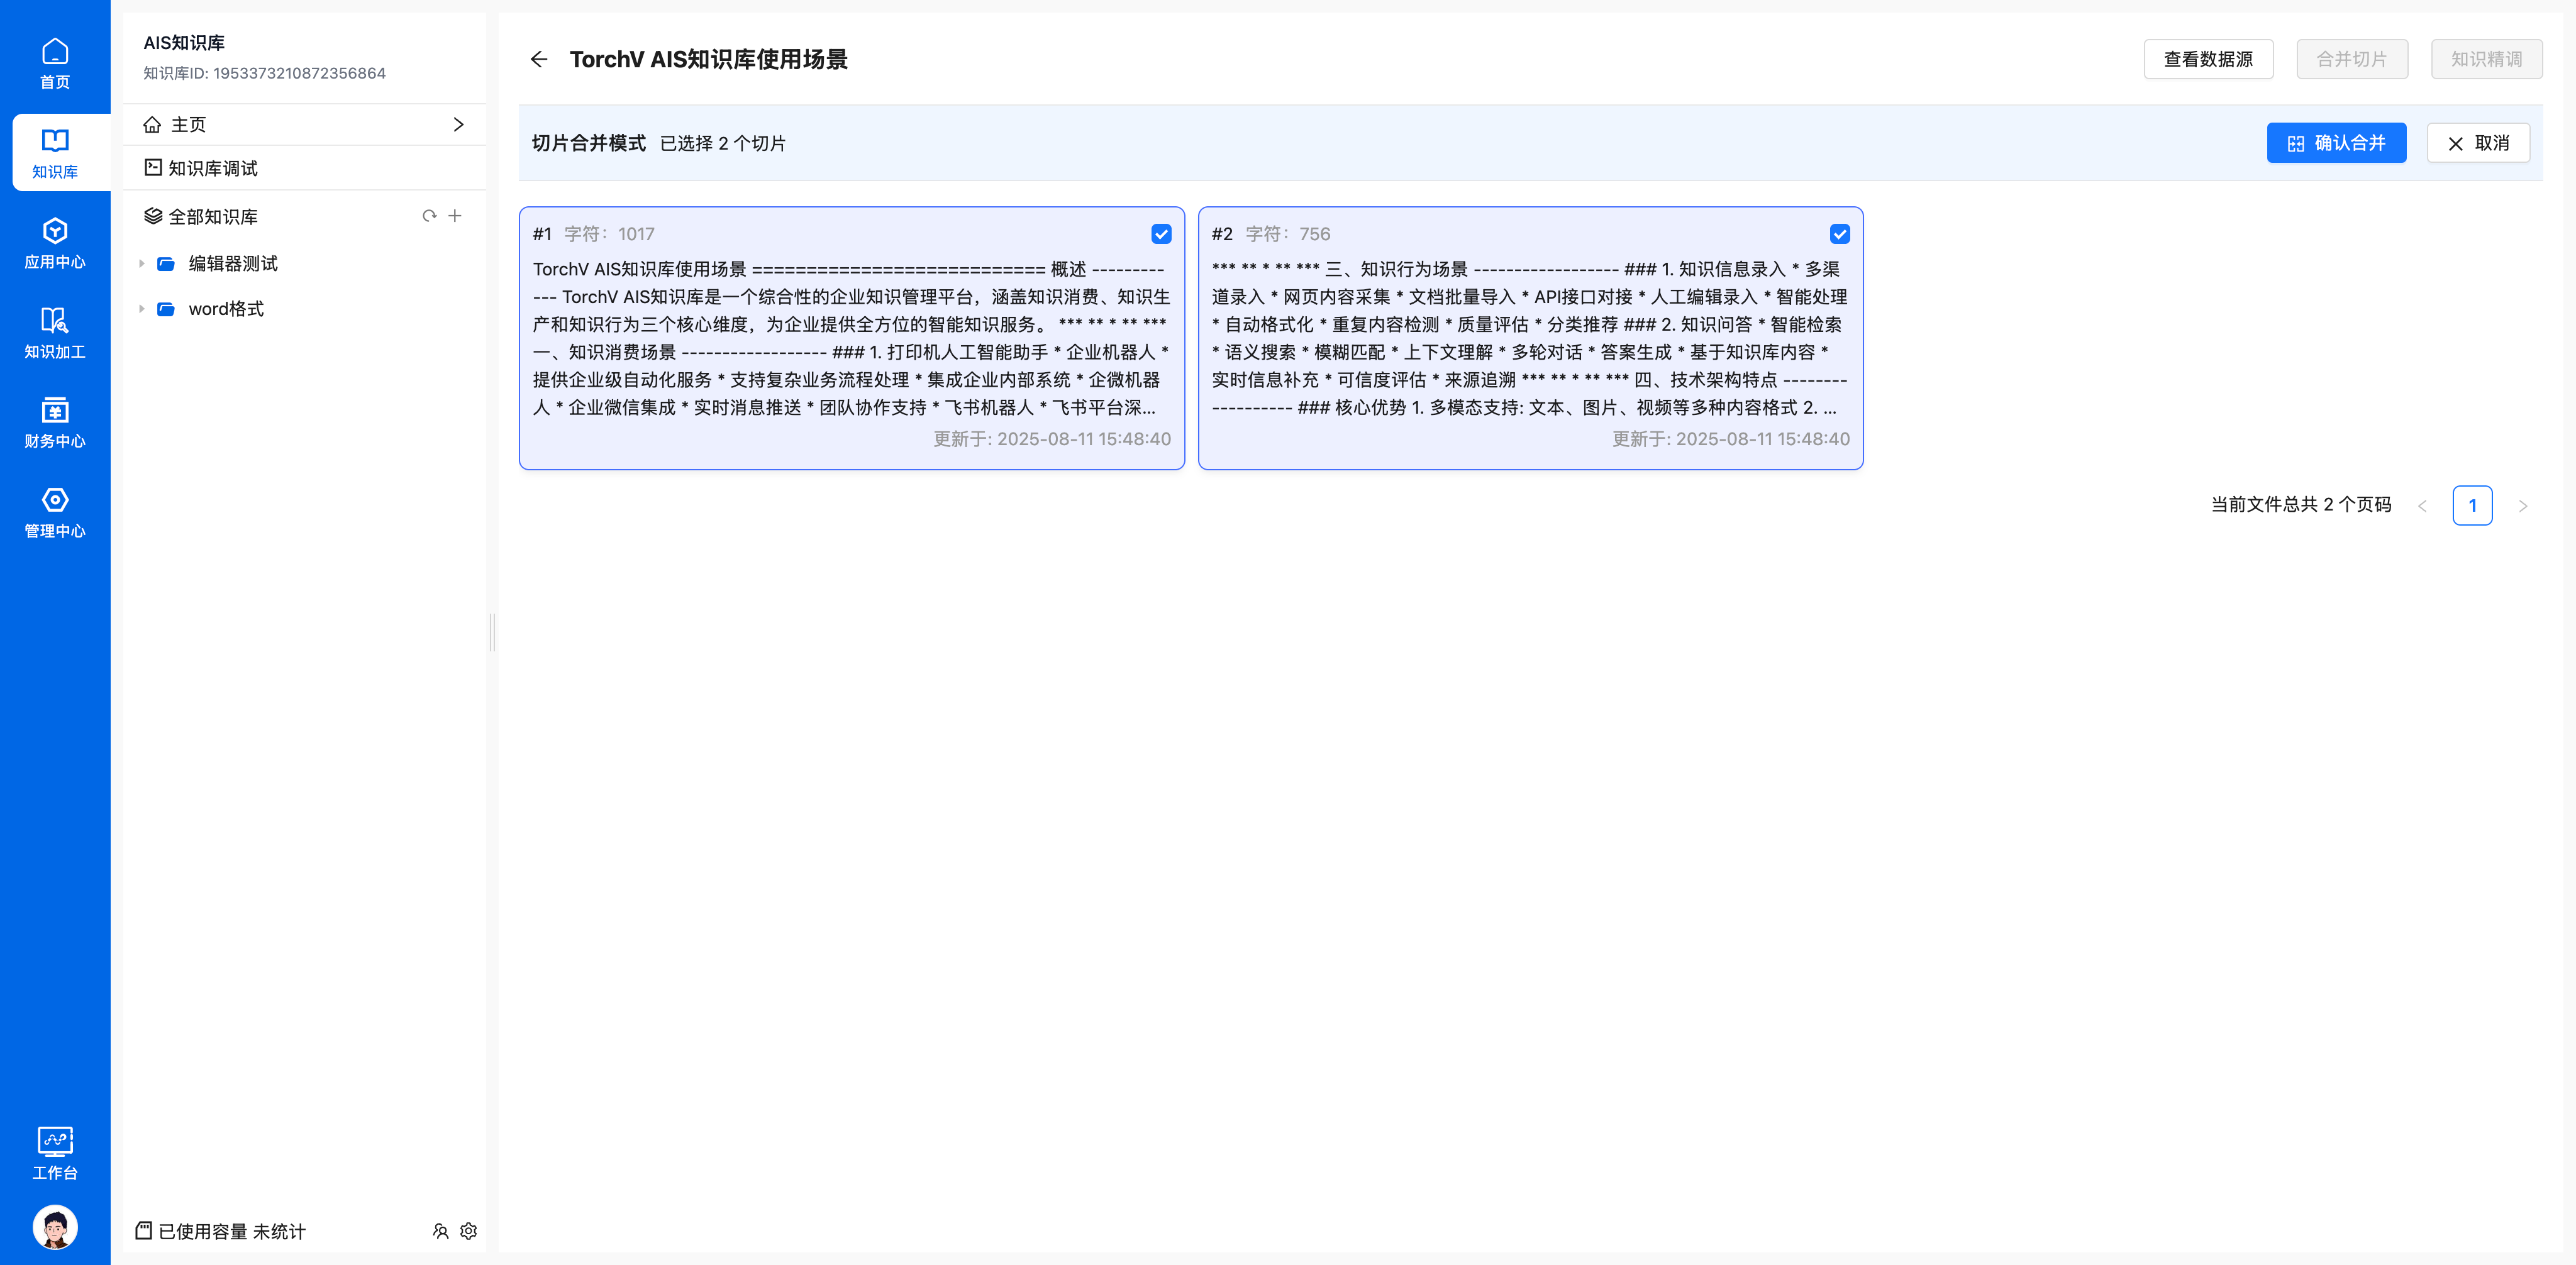This screenshot has height=1265, width=2576.
Task: Expand the word格式 folder
Action: coord(141,309)
